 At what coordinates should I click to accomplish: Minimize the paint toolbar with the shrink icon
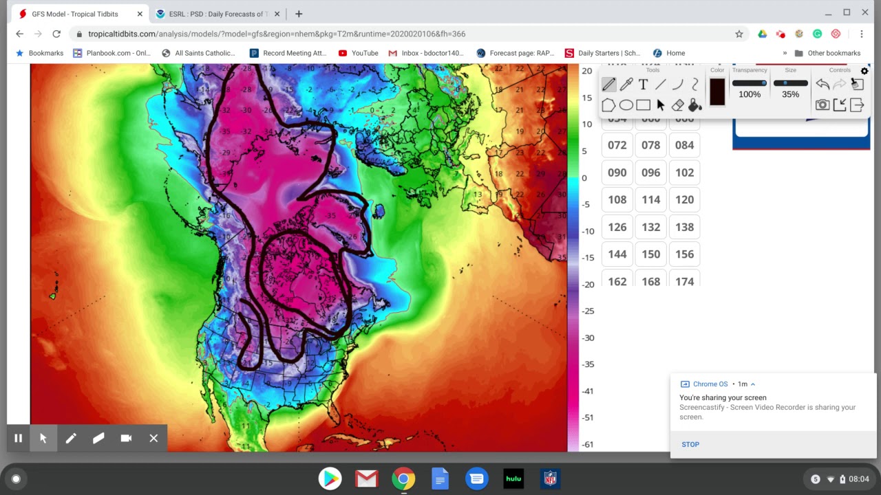tap(840, 104)
